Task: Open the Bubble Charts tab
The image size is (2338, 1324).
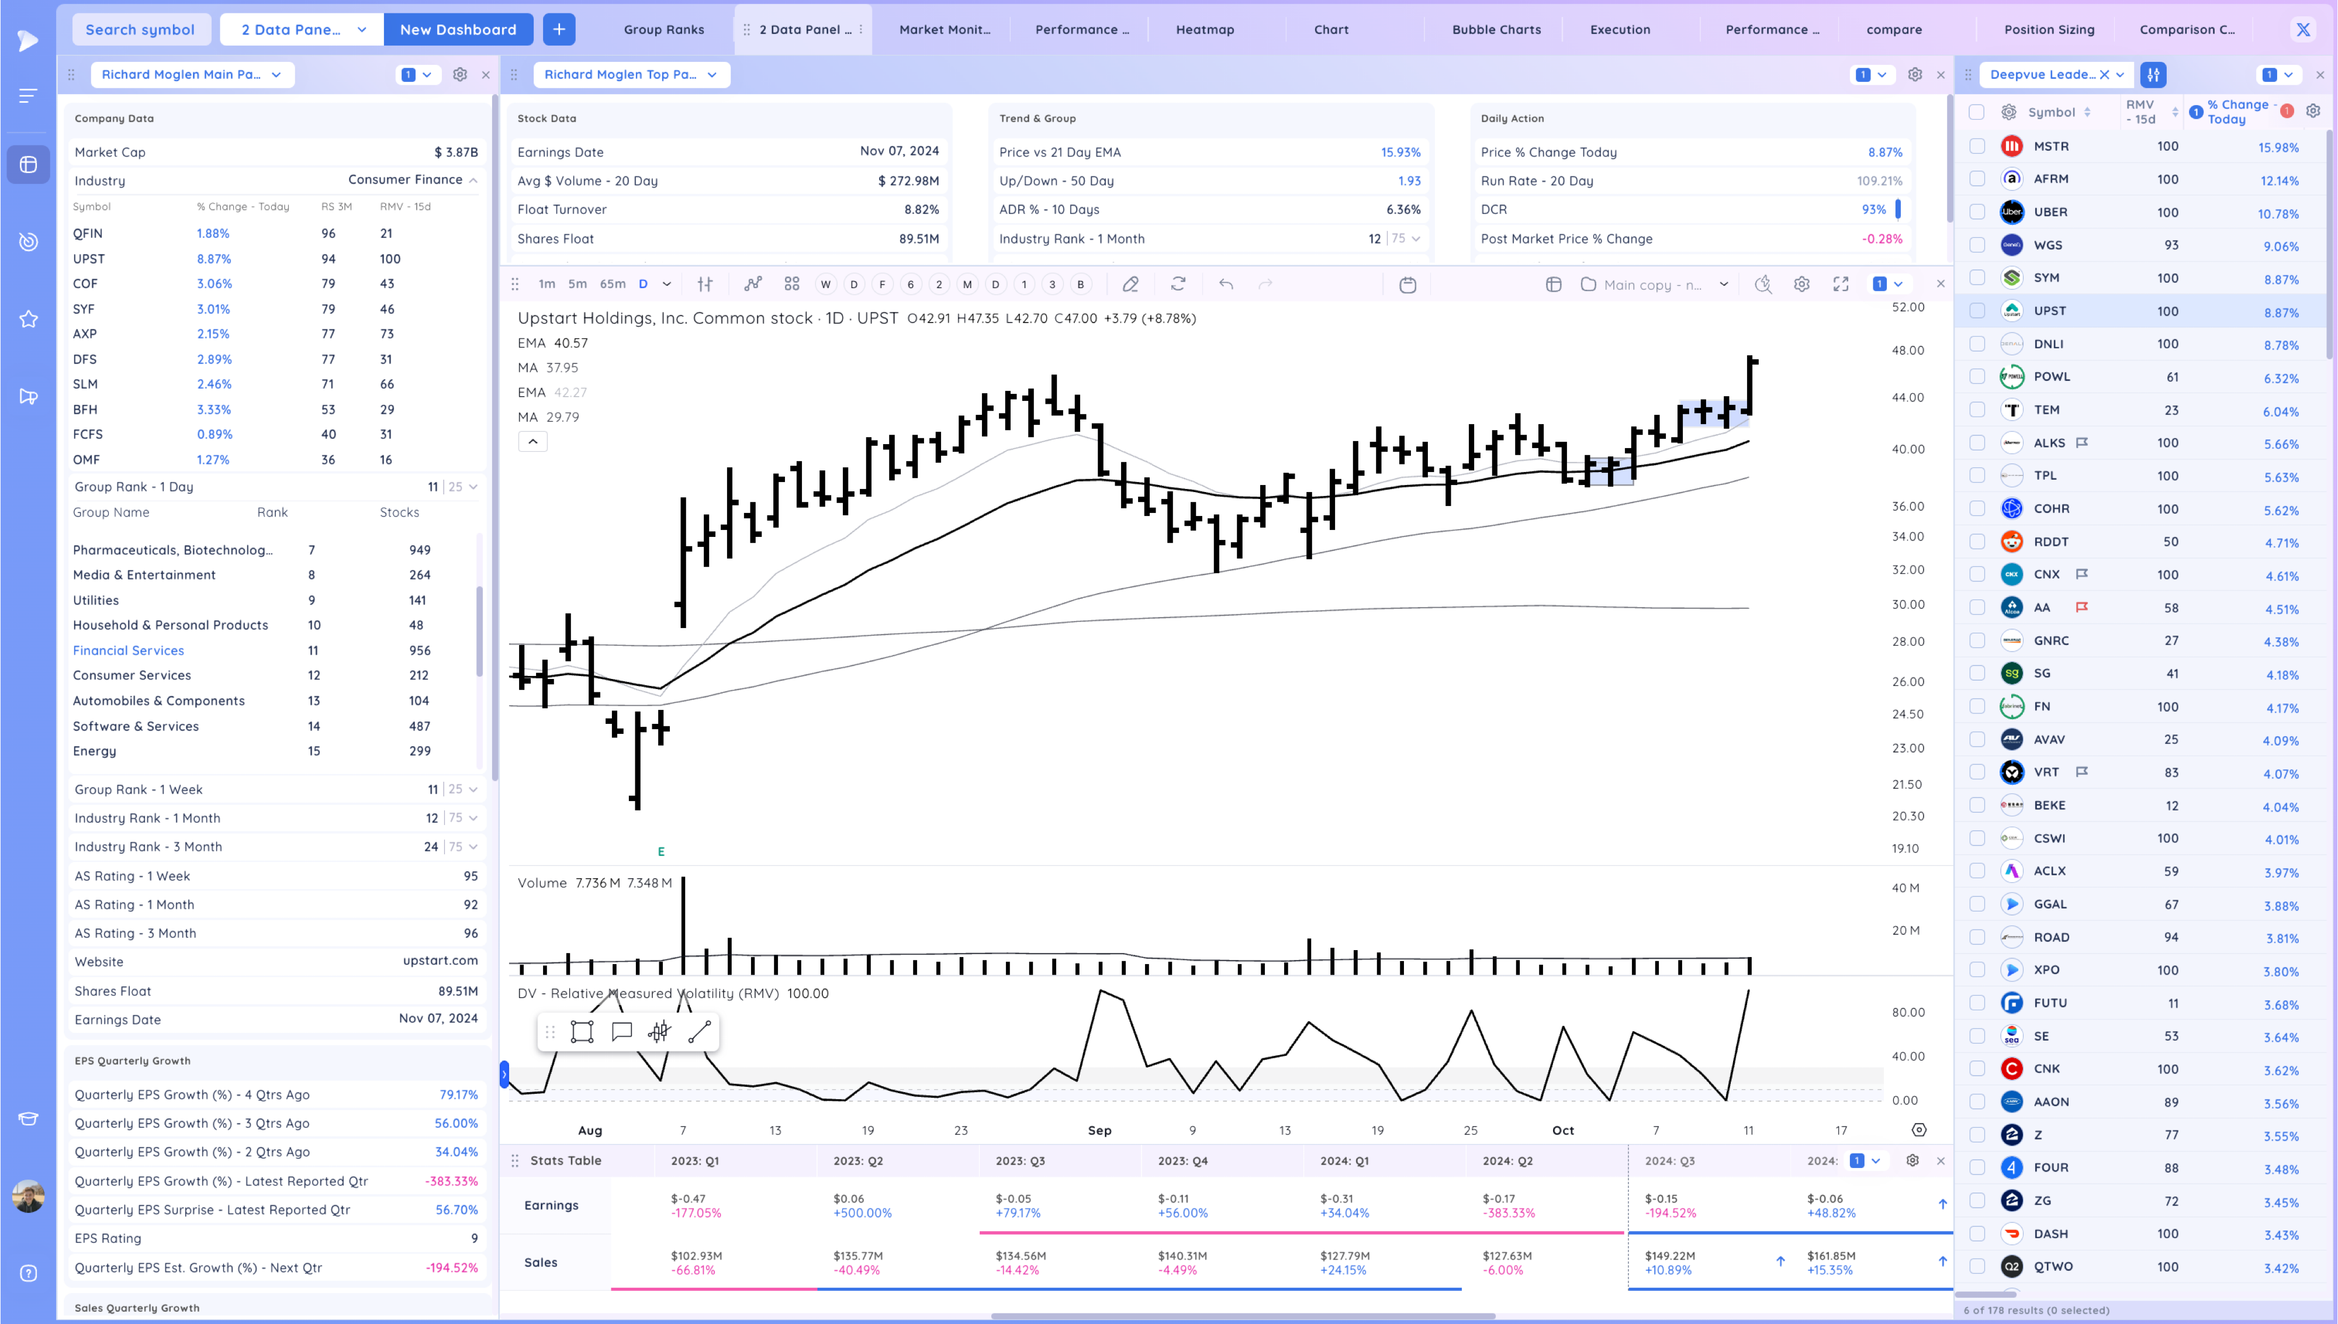Action: point(1496,29)
